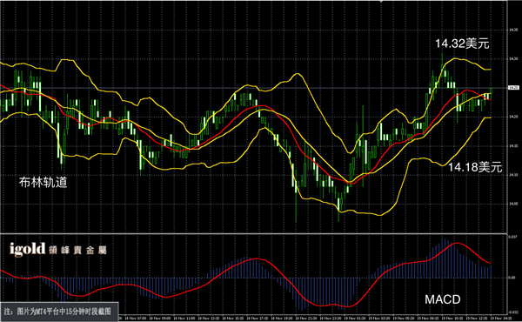The image size is (522, 322).
Task: Click the 14.18美元 low price annotation
Action: 475,167
